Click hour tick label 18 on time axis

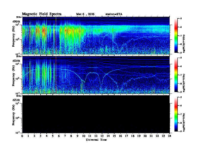[x=133, y=136]
